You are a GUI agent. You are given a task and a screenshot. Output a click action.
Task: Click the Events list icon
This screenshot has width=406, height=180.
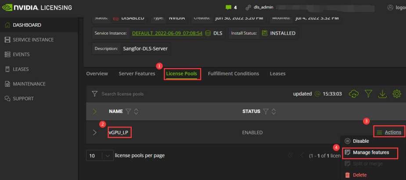pyautogui.click(x=7, y=54)
